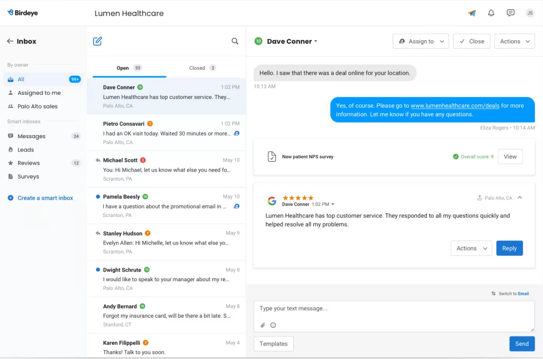This screenshot has height=359, width=543.
Task: Open the Assign to dropdown
Action: click(421, 41)
